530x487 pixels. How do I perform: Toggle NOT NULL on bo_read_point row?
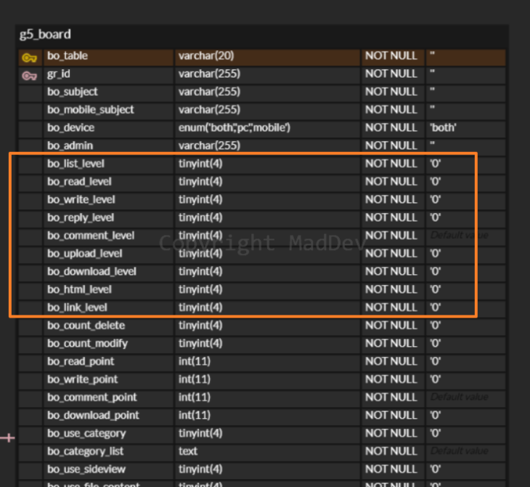tap(391, 361)
